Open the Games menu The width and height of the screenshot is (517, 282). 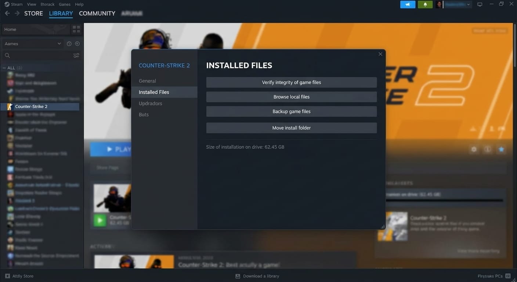pos(65,4)
